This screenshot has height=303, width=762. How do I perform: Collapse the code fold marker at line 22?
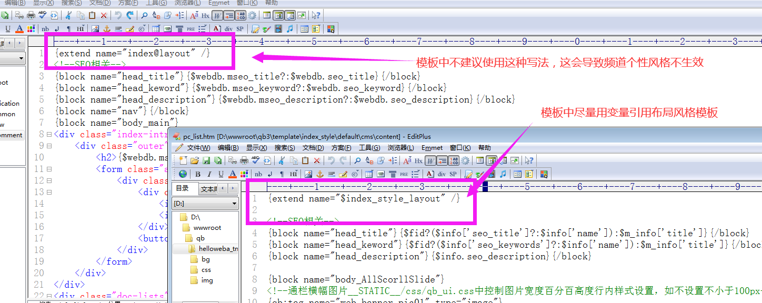click(x=49, y=296)
